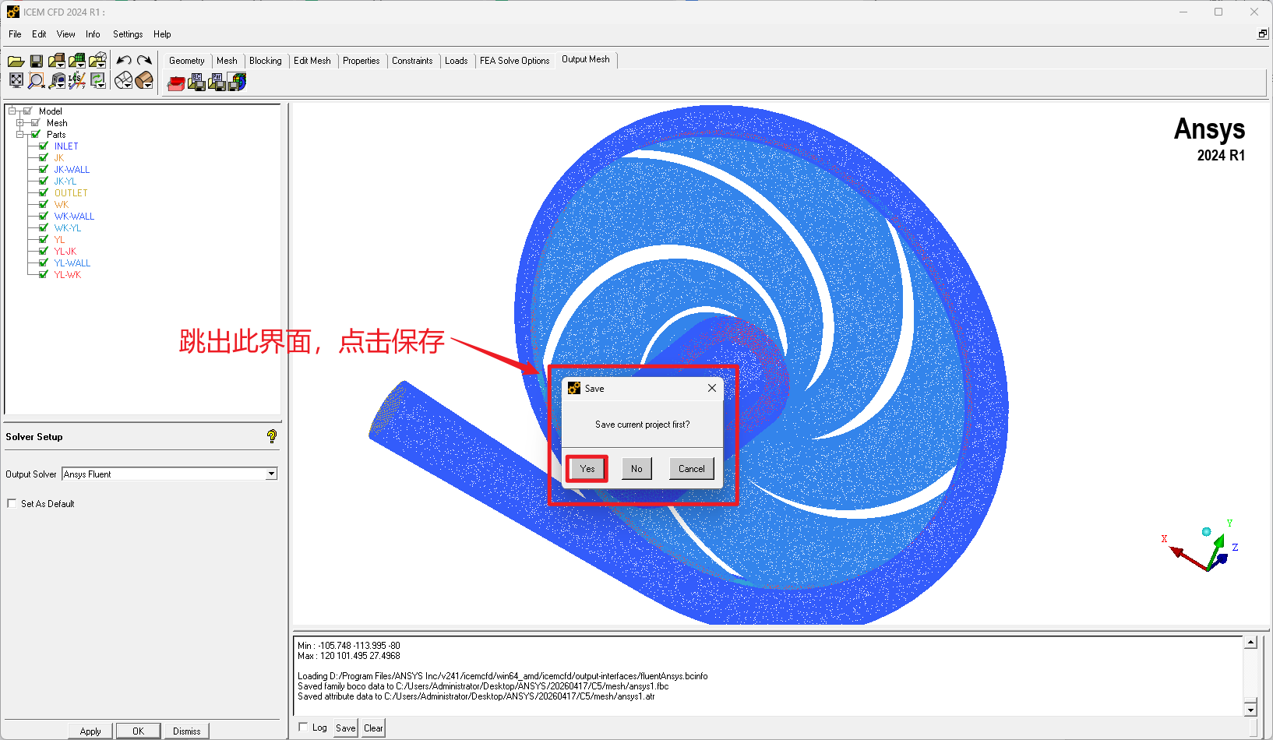This screenshot has width=1273, height=740.
Task: Click the Boundary Conditions BC icon
Action: [196, 82]
